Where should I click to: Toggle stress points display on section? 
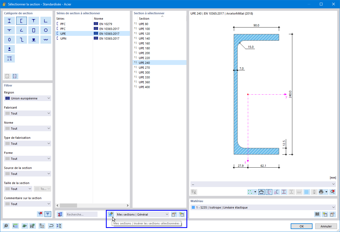251,192
